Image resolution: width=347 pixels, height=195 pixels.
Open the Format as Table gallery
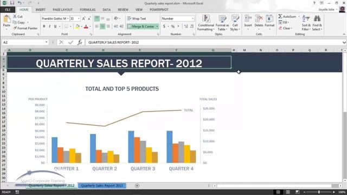pyautogui.click(x=222, y=23)
